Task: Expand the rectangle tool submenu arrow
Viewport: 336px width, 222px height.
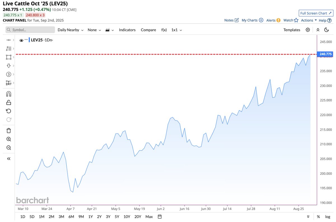Action: pos(13,57)
